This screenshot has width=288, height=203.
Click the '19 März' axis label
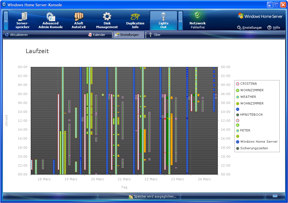click(x=71, y=179)
